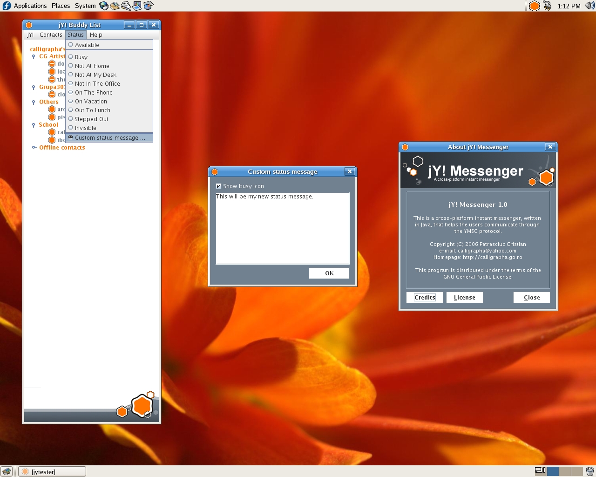The height and width of the screenshot is (477, 596).
Task: Set status to Stepped Out
Action: (109, 119)
